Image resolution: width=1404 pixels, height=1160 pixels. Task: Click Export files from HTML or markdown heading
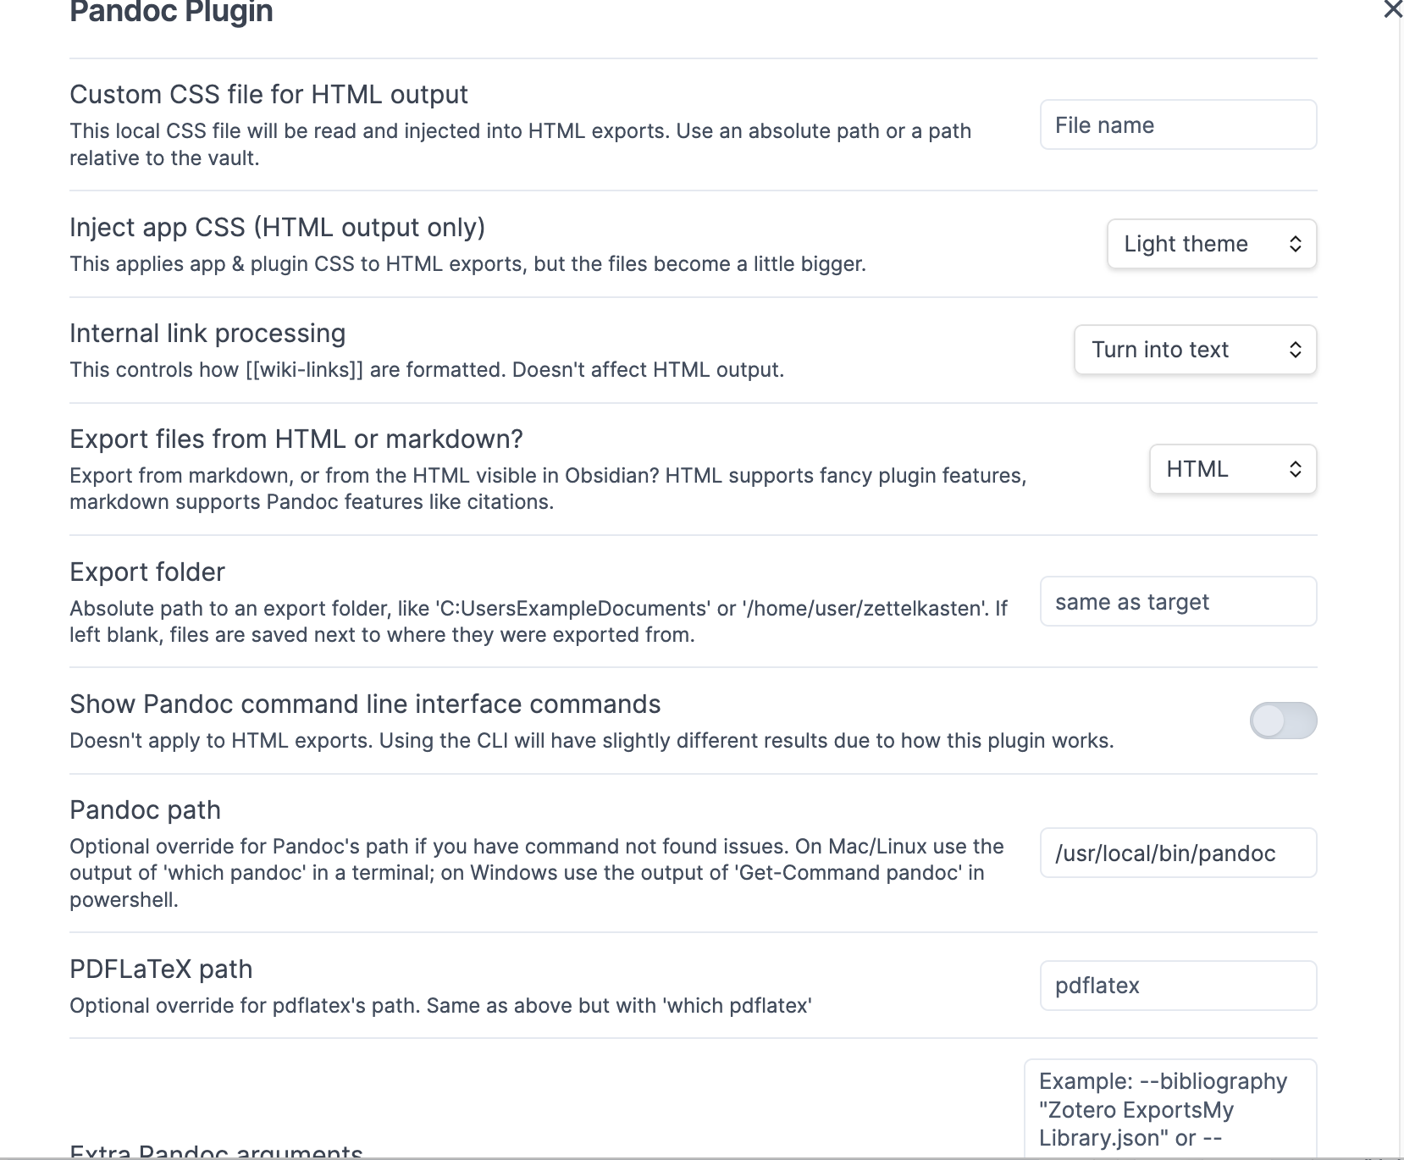point(296,439)
